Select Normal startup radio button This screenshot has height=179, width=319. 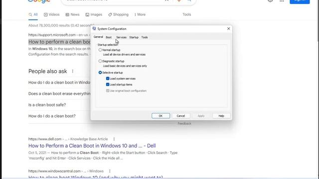[100, 50]
